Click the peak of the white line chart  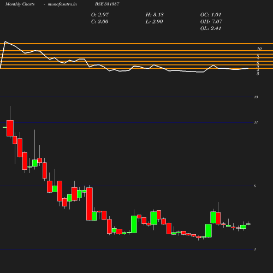click(x=5, y=41)
